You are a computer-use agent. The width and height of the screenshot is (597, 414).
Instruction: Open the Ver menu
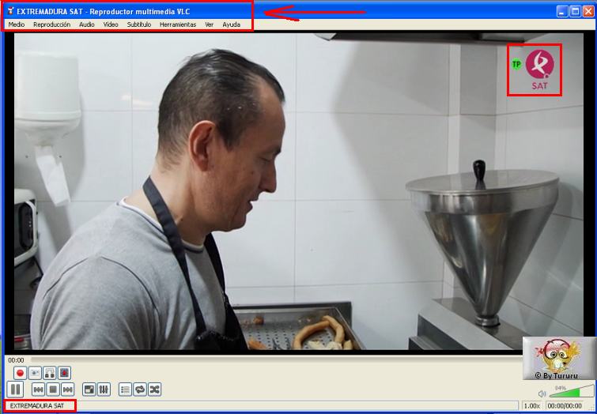click(210, 24)
